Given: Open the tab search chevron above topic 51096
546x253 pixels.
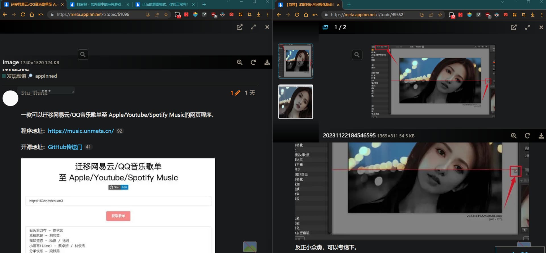Looking at the screenshot, I should click(228, 2).
